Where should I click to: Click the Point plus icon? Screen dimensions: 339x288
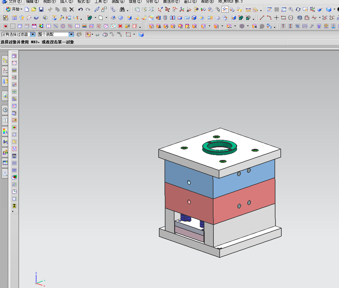[x=276, y=18]
